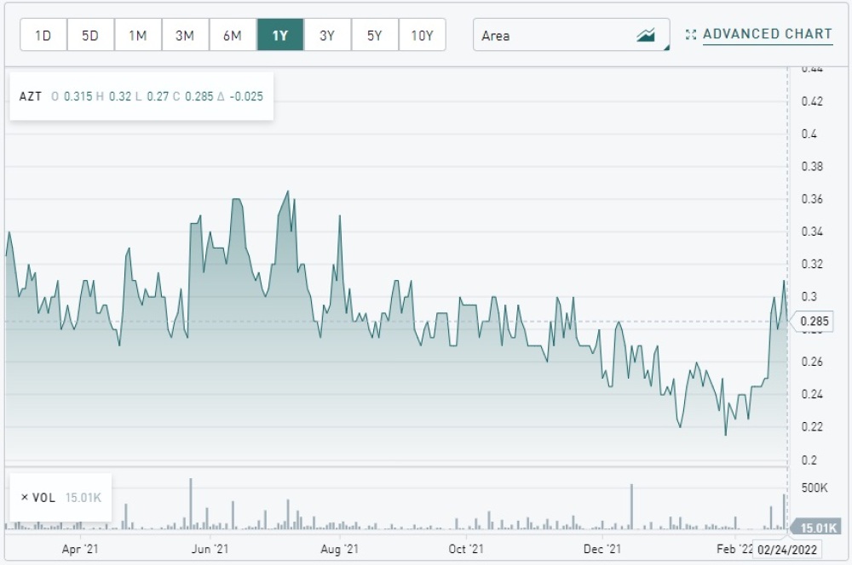The width and height of the screenshot is (852, 565).
Task: Open the ADVANCED CHART link
Action: click(767, 35)
